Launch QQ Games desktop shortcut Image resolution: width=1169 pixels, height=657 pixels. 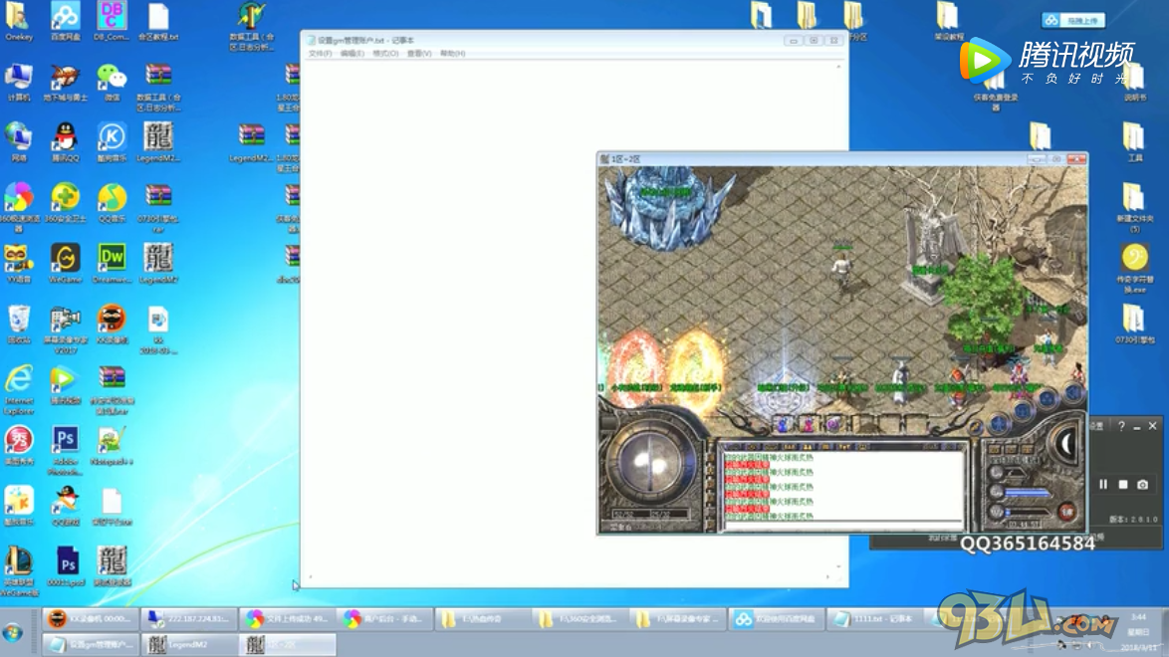[x=65, y=507]
